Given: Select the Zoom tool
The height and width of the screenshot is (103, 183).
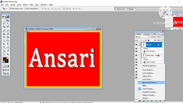Looking at the screenshot, I should point(8,54).
